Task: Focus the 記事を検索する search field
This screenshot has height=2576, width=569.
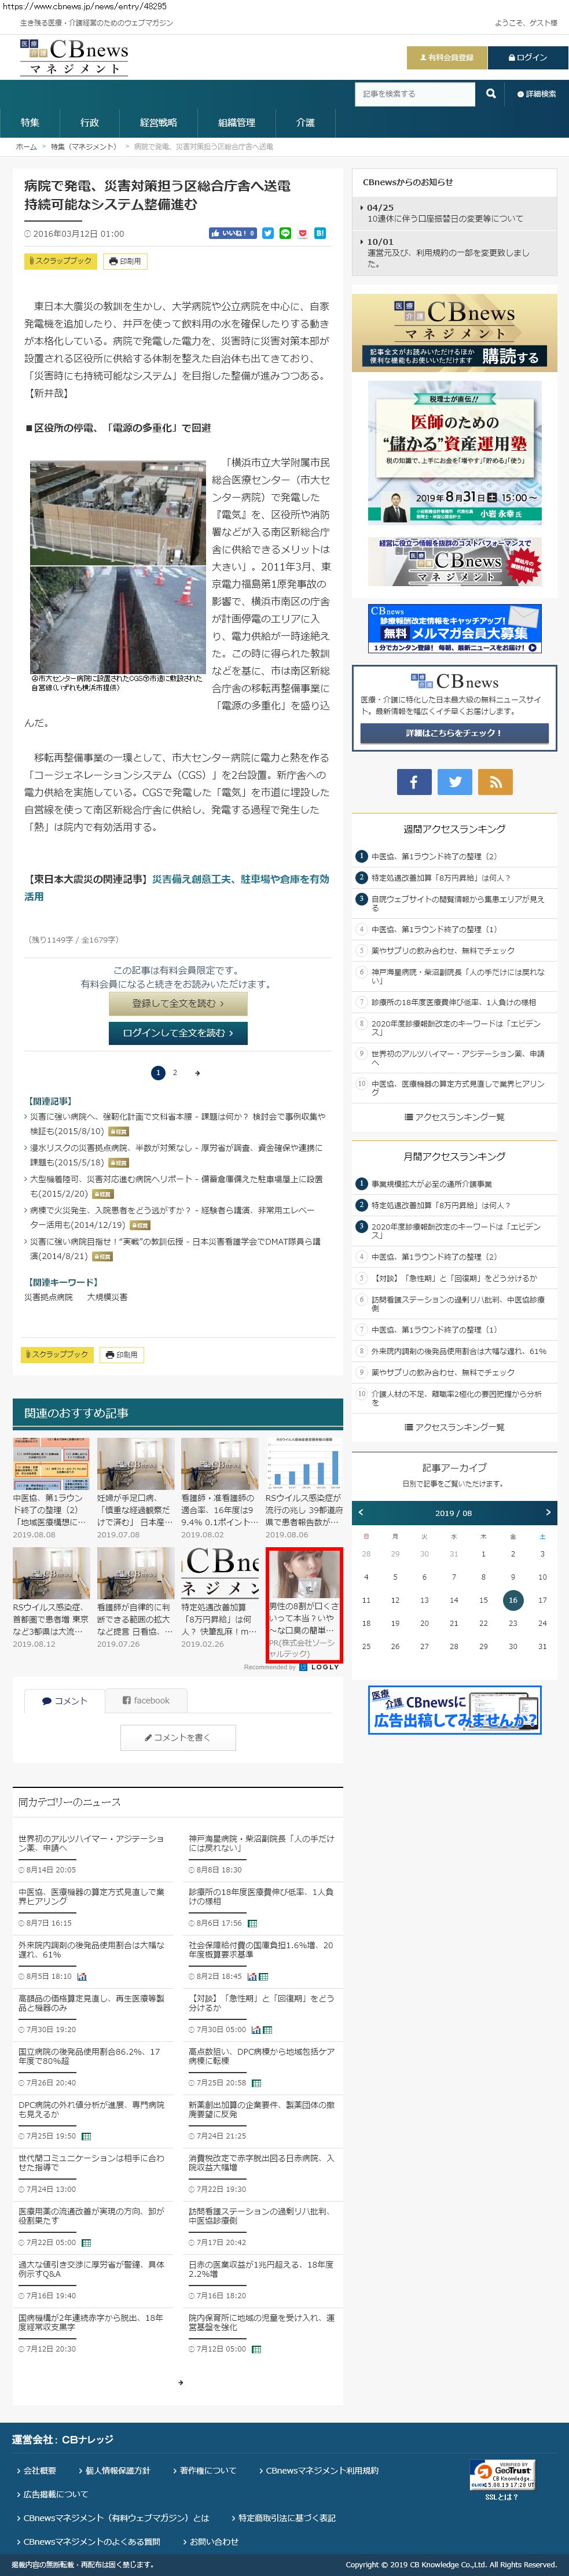Action: 414,94
